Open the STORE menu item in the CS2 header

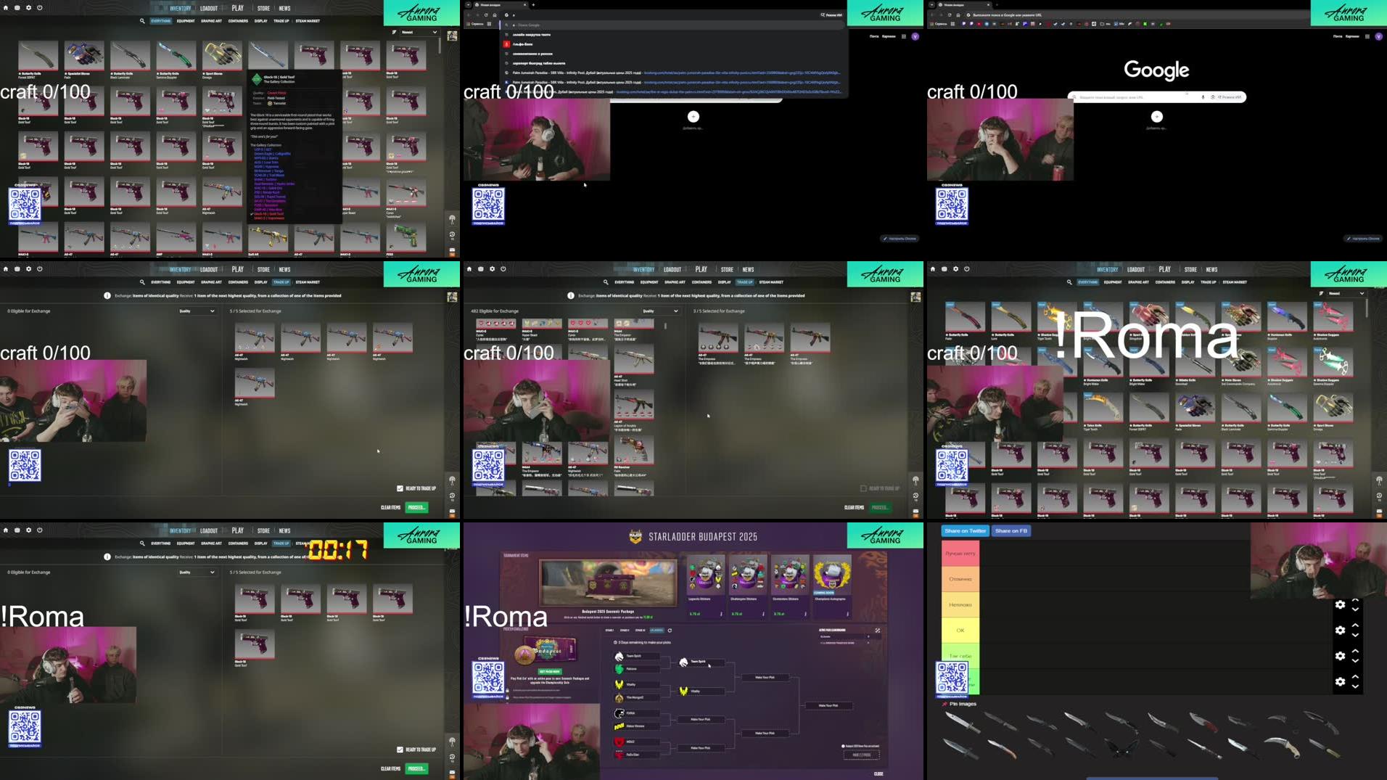coord(263,7)
